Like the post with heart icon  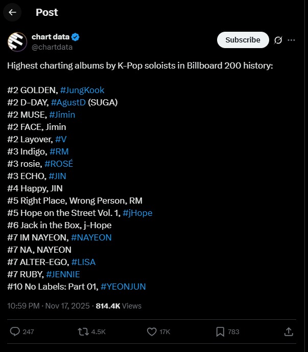tap(151, 332)
